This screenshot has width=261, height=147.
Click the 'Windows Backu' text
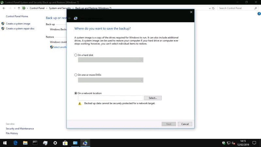[58, 29]
